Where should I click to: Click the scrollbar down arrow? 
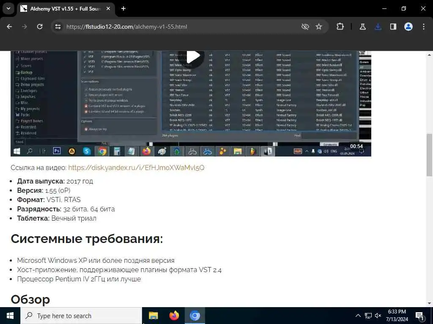[430, 303]
